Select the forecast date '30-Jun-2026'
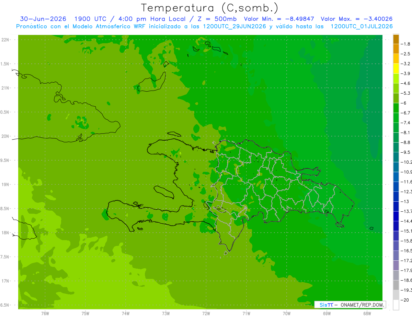The image size is (412, 318). (x=43, y=19)
